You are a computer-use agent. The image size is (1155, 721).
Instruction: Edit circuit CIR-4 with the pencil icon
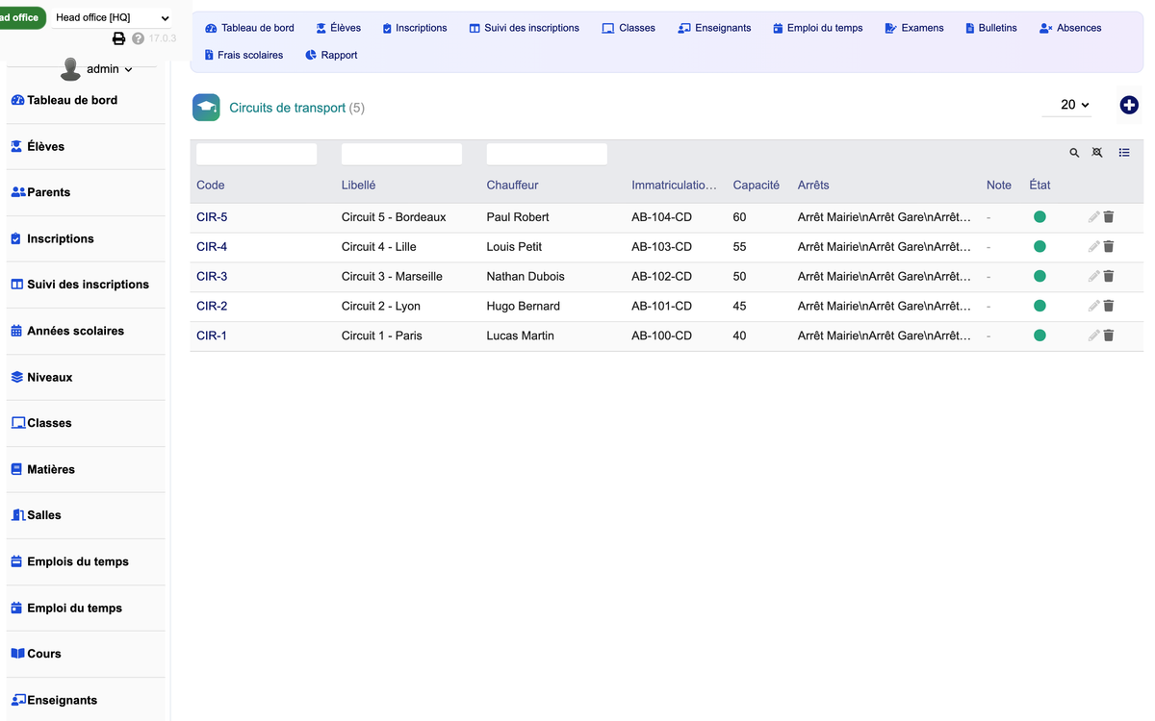coord(1093,247)
